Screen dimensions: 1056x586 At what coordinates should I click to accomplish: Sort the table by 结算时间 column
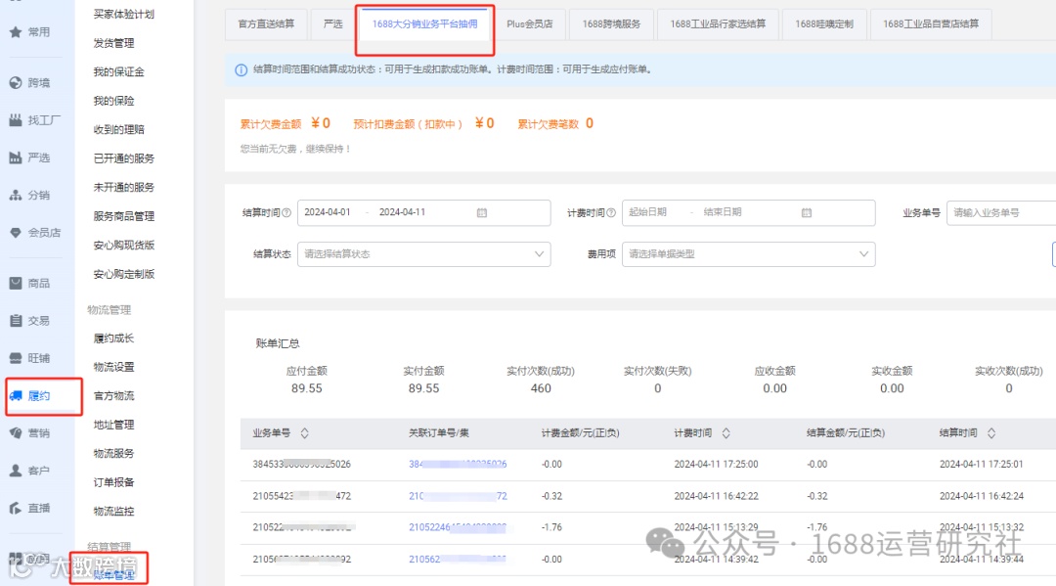[991, 433]
